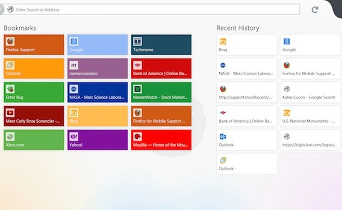
Task: Click the YouTube icon on Meet Carly Rose tile
Action: point(10,113)
